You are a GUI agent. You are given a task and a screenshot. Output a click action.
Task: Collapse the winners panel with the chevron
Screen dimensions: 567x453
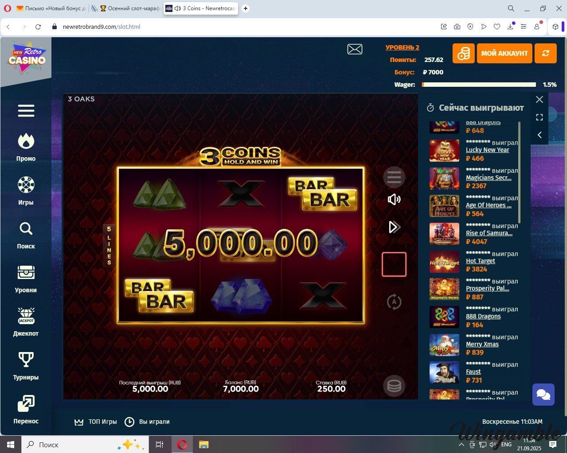(540, 135)
